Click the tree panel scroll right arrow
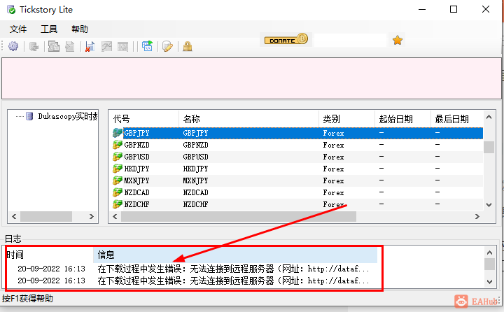The width and height of the screenshot is (504, 312). coord(92,217)
